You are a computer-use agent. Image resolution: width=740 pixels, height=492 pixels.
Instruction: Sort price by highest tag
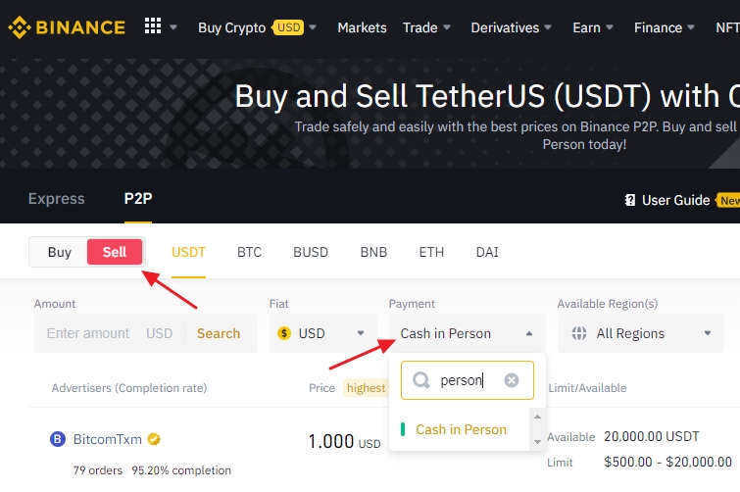[366, 388]
